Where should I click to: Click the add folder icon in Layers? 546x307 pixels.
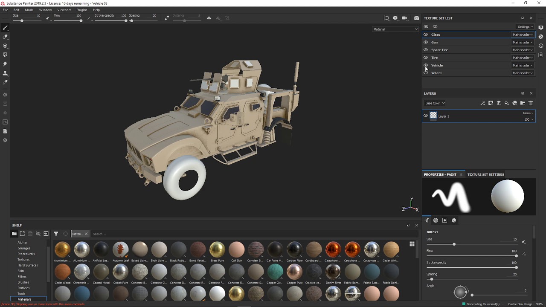pos(523,103)
